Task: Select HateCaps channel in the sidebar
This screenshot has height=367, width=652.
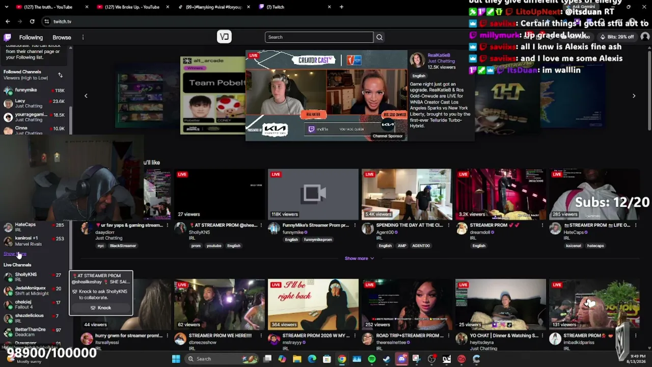Action: pos(35,227)
